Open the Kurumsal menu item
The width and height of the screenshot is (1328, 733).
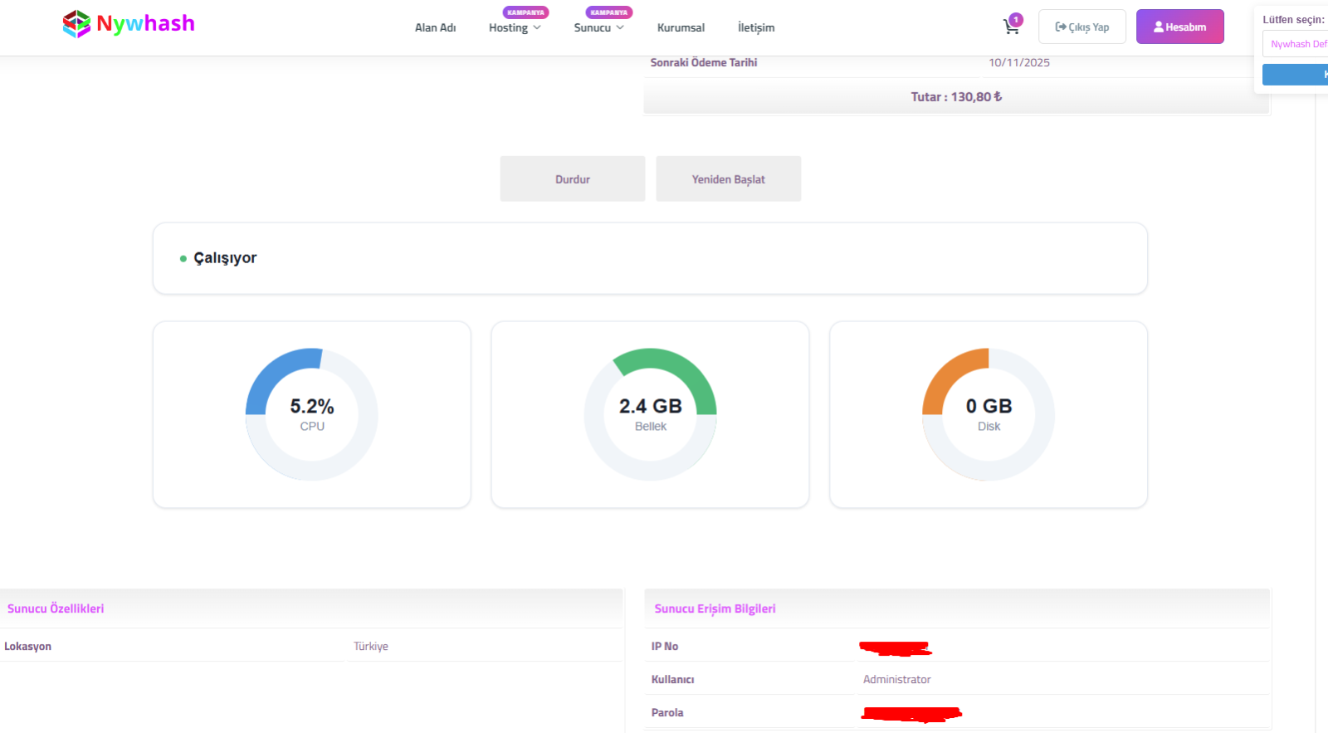[x=681, y=28]
